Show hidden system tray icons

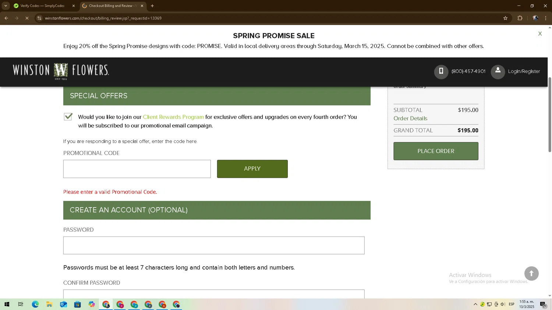[x=475, y=304]
